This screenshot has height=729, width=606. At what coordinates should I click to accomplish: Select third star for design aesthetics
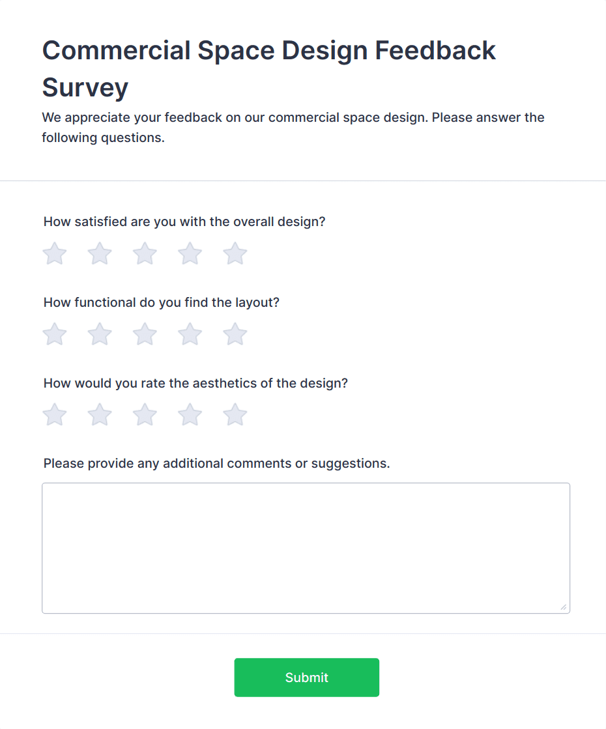145,415
